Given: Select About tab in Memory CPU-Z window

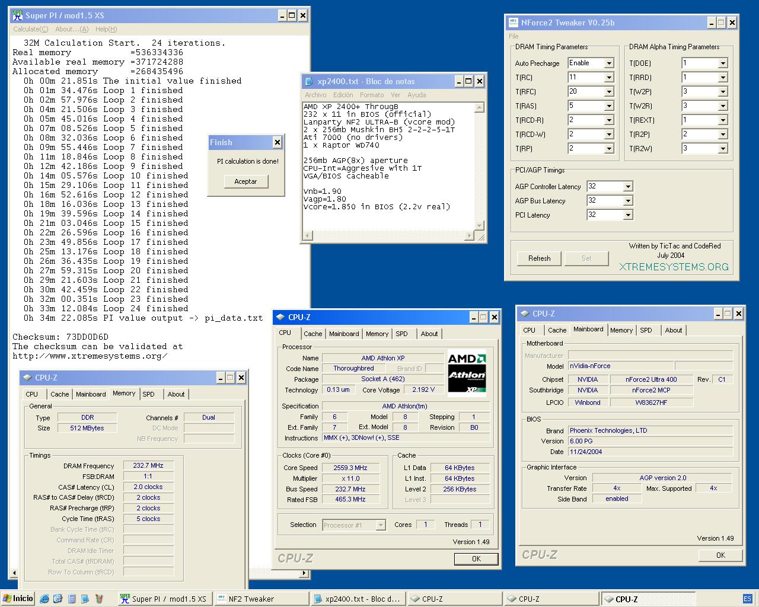Looking at the screenshot, I should tap(176, 394).
